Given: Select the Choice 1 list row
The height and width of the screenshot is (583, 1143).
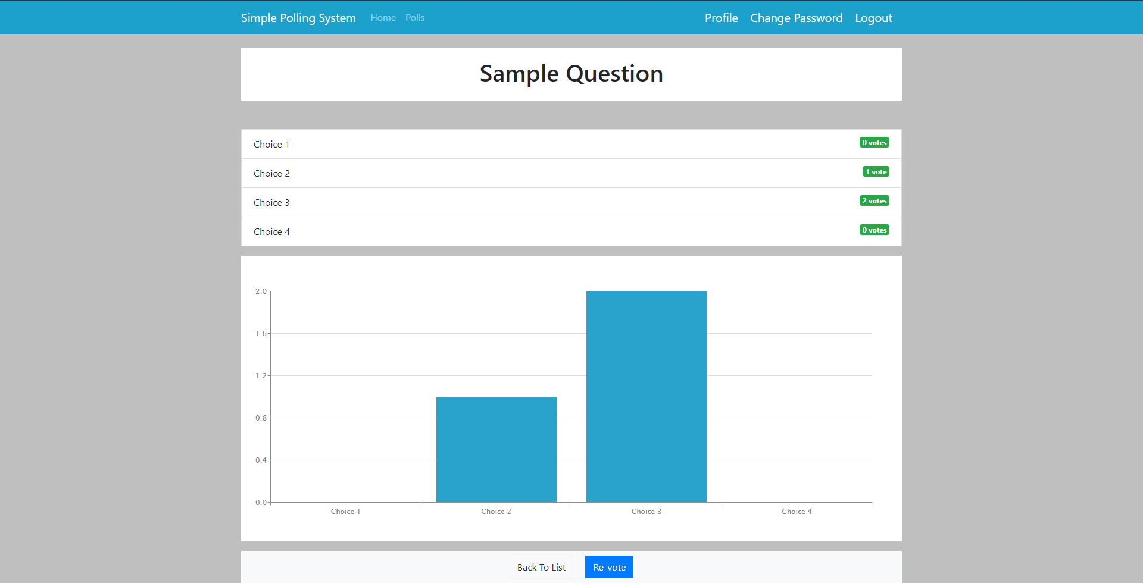Looking at the screenshot, I should pos(571,144).
